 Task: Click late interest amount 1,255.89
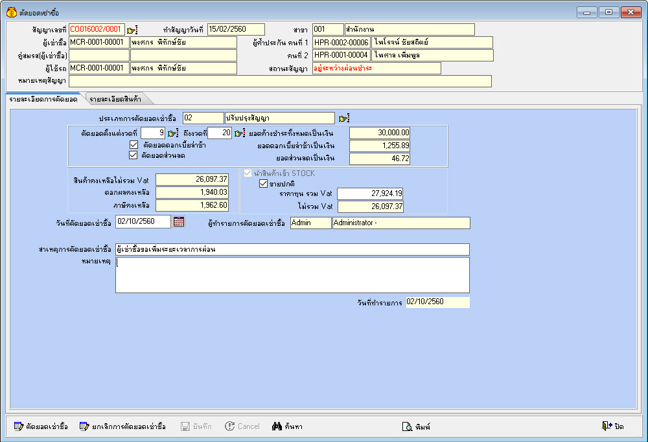(379, 146)
